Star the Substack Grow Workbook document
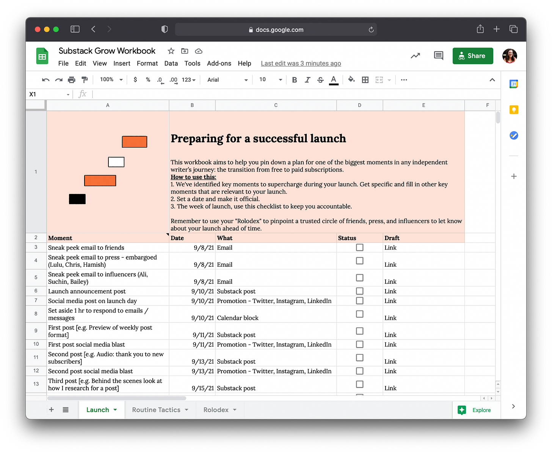Image resolution: width=552 pixels, height=453 pixels. pos(171,51)
